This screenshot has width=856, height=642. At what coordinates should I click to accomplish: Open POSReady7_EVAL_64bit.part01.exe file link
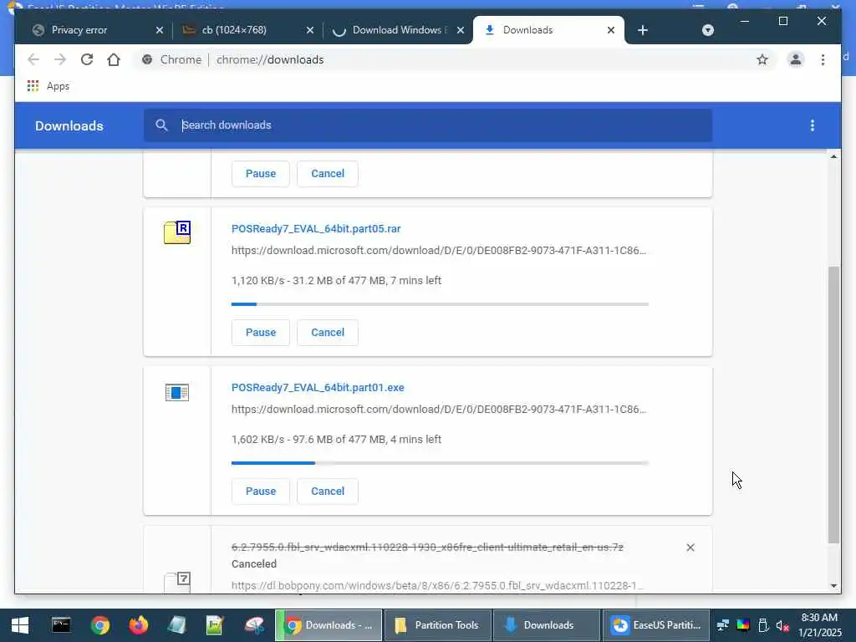[318, 388]
